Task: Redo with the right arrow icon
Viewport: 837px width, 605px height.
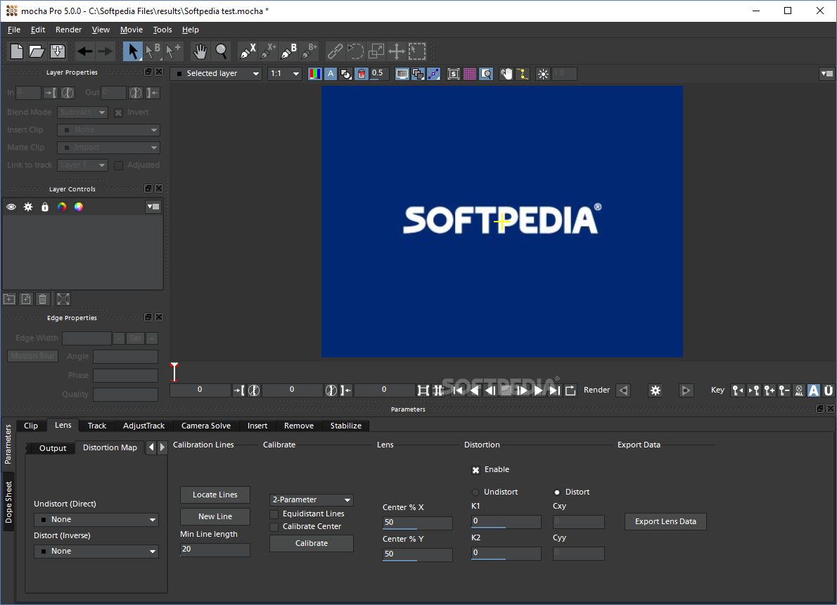Action: coord(105,51)
